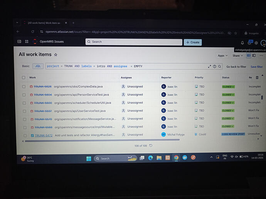
Task: Click the vertical page scrollbar thumb
Action: tap(262, 97)
